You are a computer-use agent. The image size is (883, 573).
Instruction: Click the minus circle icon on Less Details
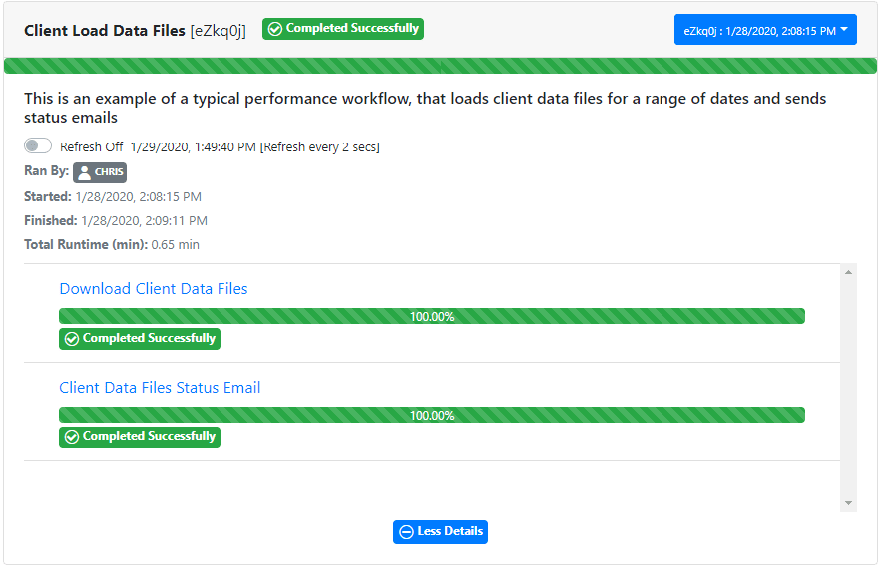(x=406, y=532)
